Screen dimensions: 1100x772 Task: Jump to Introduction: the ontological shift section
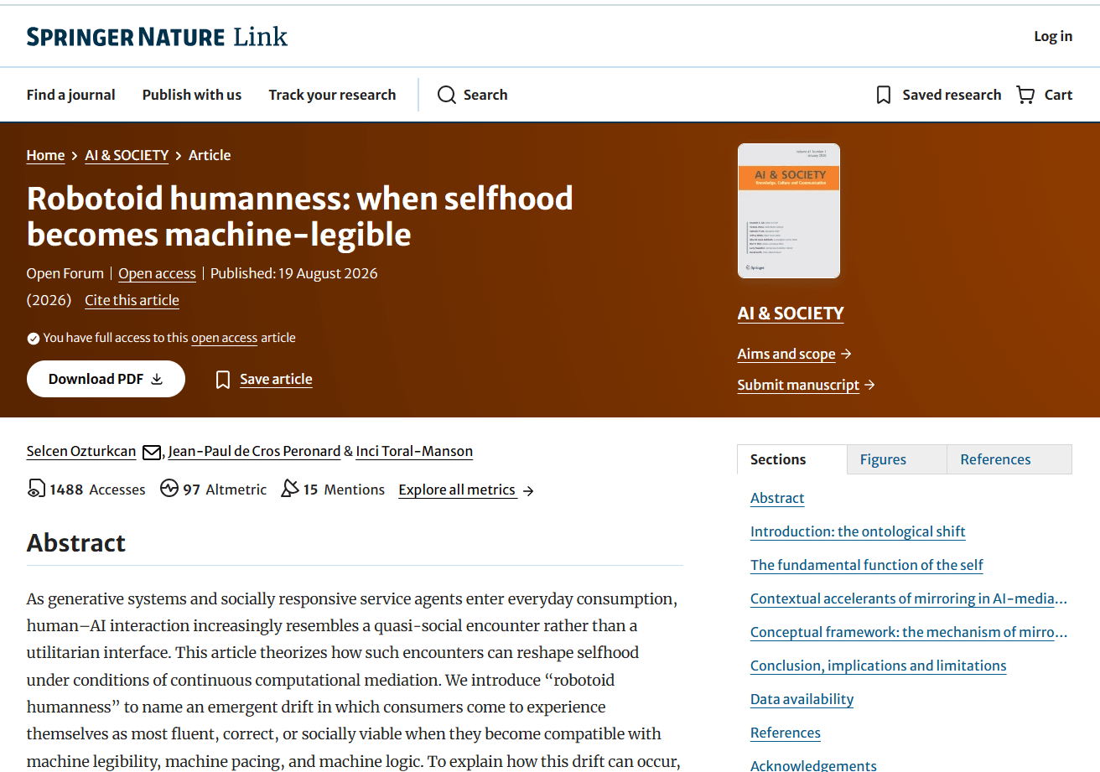(858, 531)
